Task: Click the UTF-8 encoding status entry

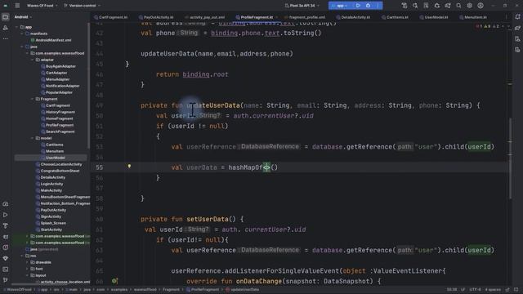Action: pos(475,290)
